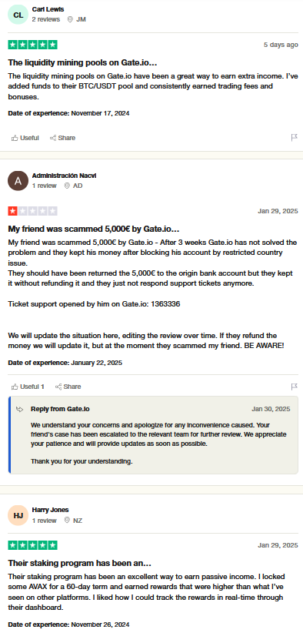Open the scammed 5,000€ review title
This screenshot has width=303, height=633.
pos(94,229)
